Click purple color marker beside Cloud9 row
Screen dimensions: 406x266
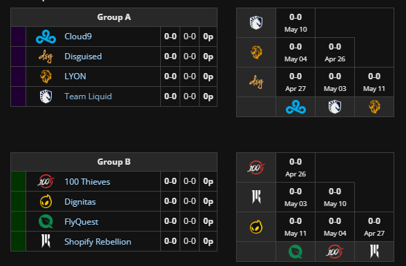point(19,37)
